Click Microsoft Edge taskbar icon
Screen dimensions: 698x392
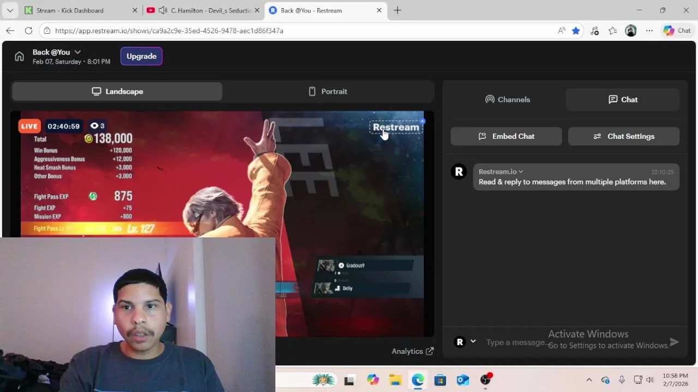tap(418, 380)
